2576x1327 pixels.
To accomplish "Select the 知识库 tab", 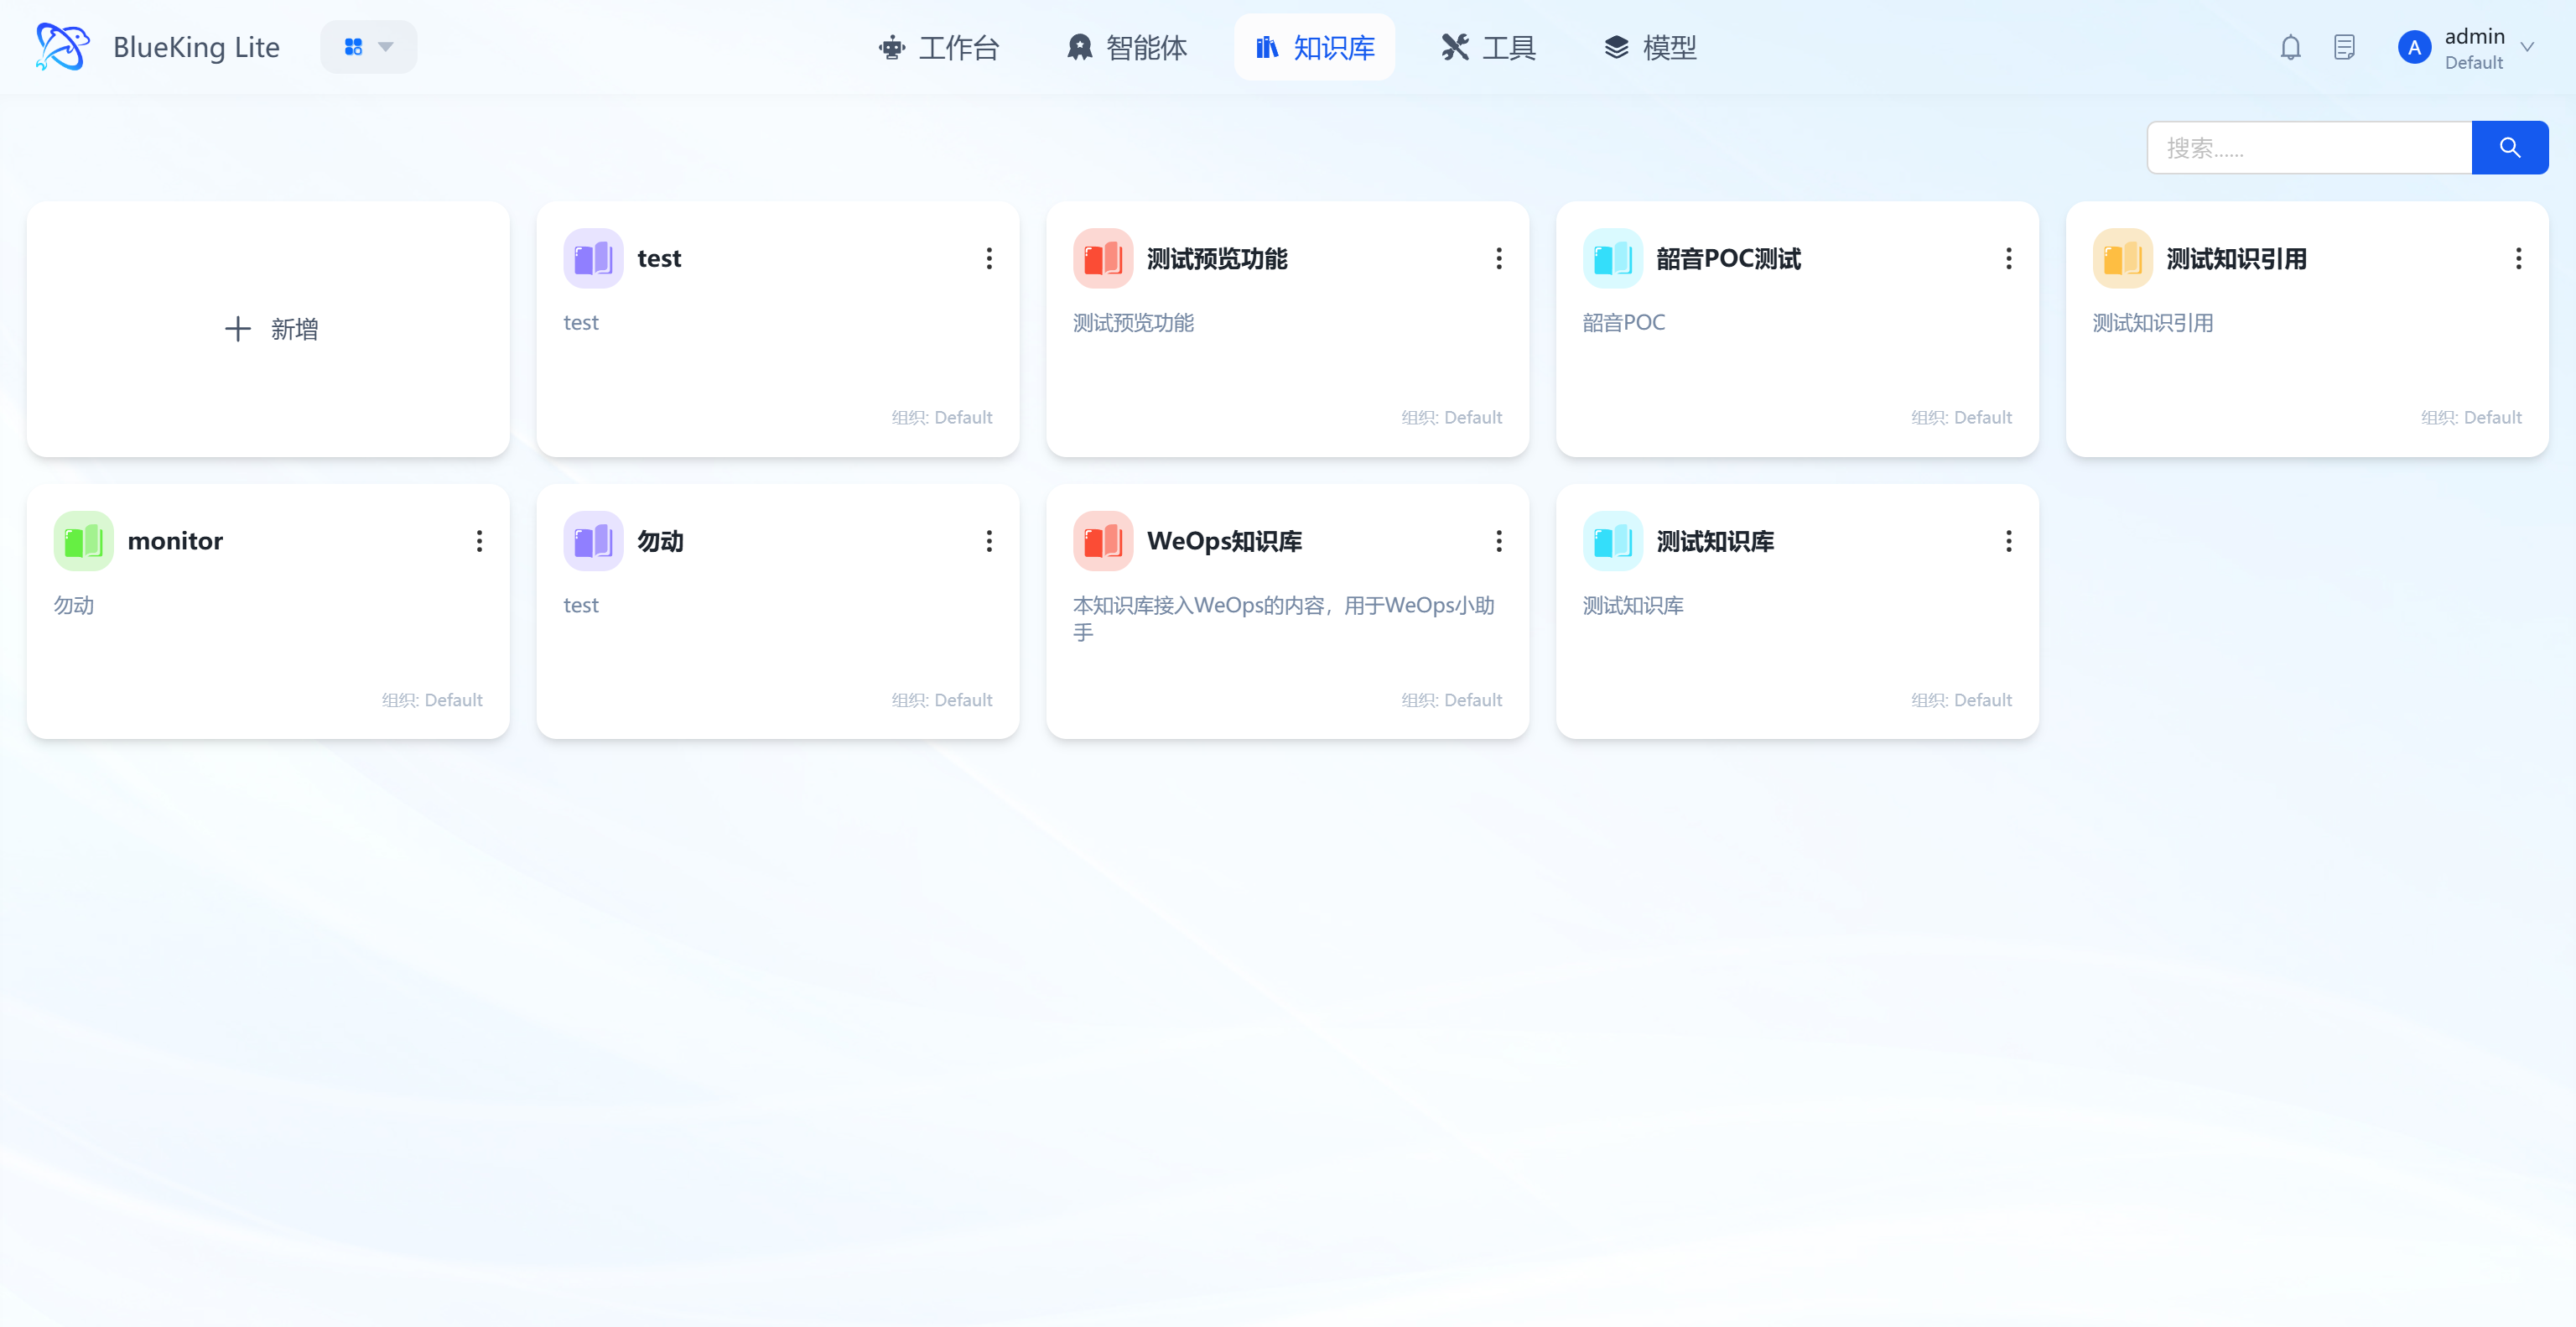I will tap(1314, 47).
